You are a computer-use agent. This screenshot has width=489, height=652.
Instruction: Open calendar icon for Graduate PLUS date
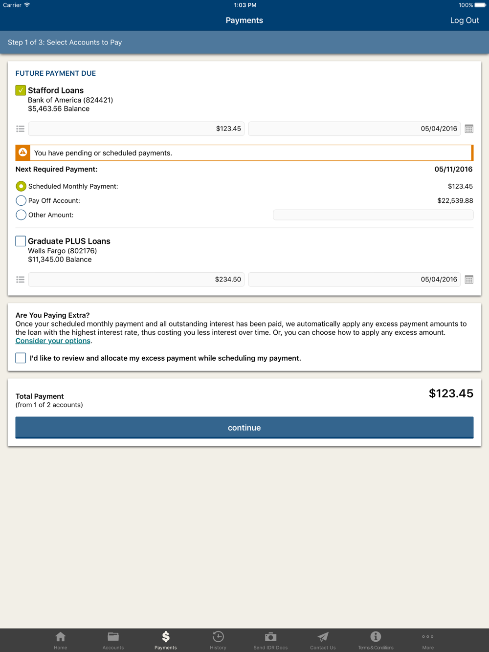point(469,280)
